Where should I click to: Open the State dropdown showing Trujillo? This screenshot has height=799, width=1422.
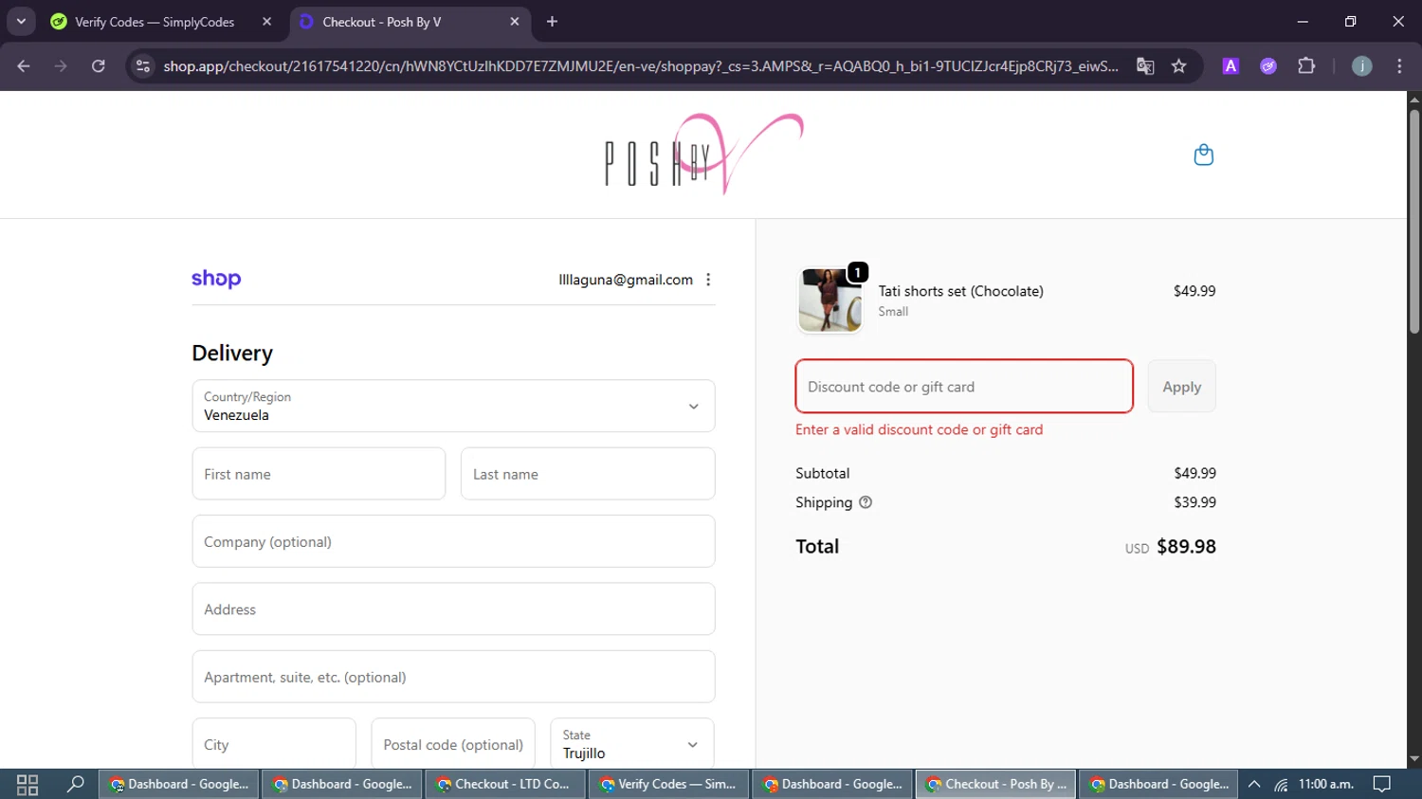[x=631, y=744]
